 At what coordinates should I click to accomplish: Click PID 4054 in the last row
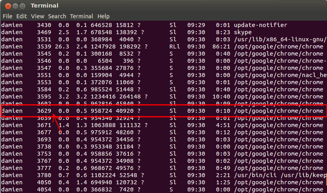pos(44,189)
